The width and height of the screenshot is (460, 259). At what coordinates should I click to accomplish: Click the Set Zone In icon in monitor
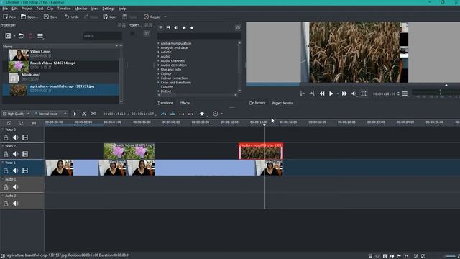(302, 94)
